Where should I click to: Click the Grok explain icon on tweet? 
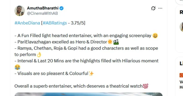[x=153, y=8]
